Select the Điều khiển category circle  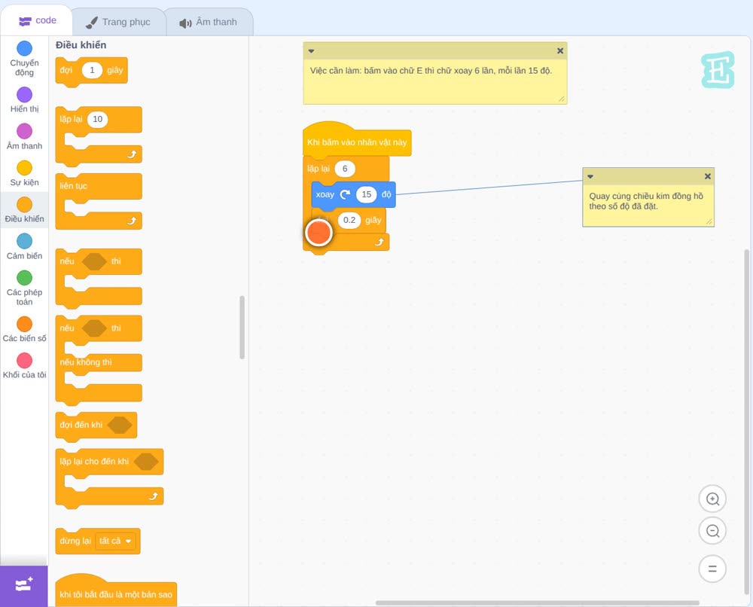tap(25, 205)
